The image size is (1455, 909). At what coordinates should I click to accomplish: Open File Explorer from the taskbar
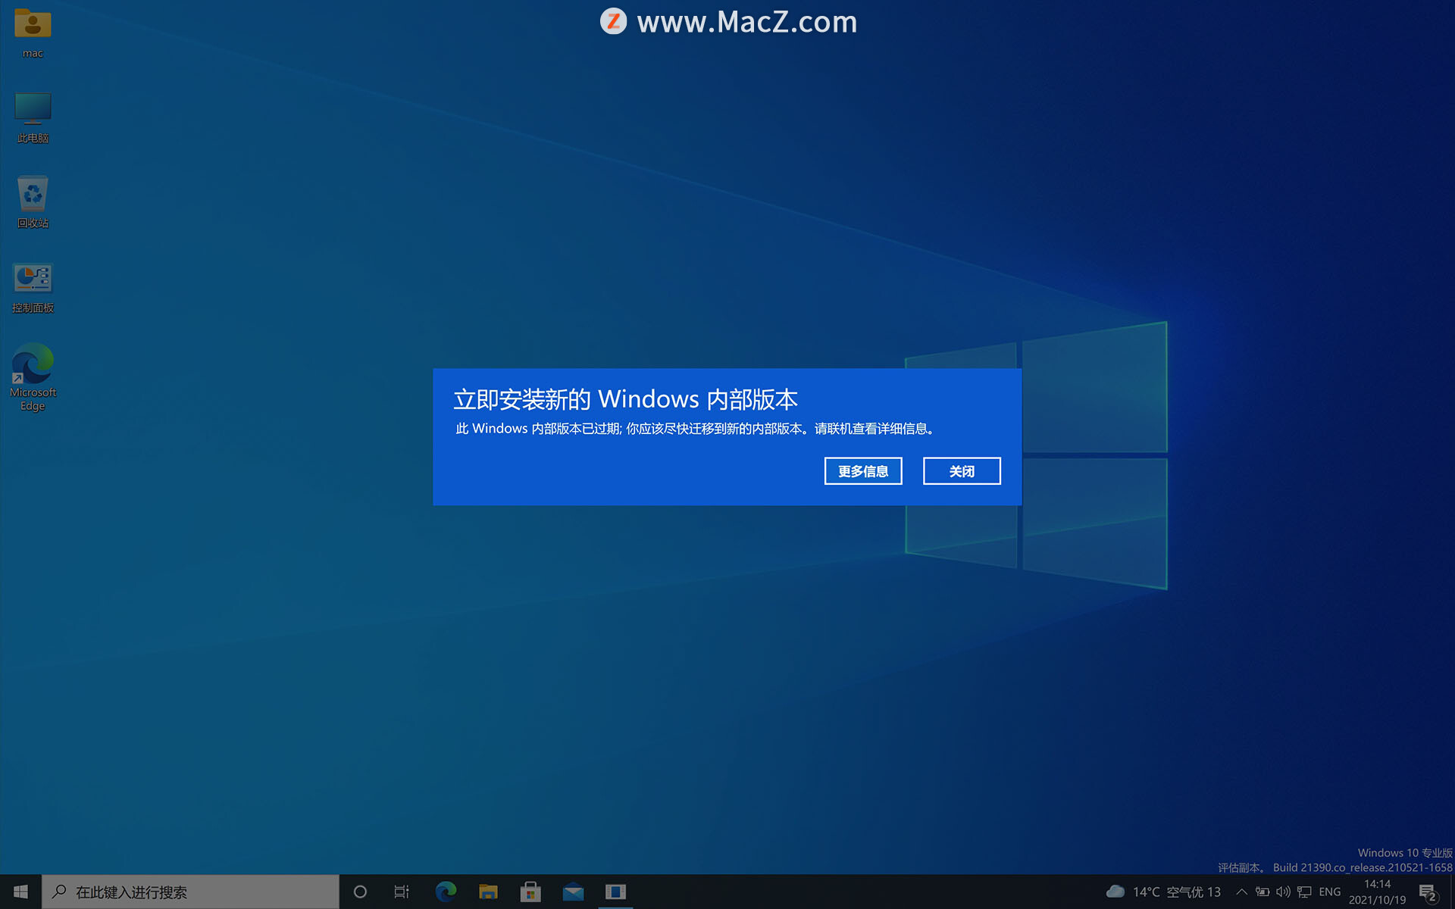click(x=488, y=892)
